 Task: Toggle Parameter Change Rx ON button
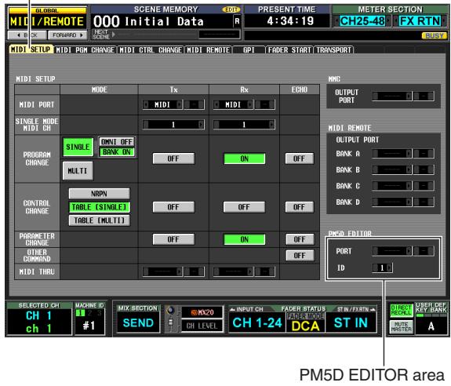[x=244, y=239]
